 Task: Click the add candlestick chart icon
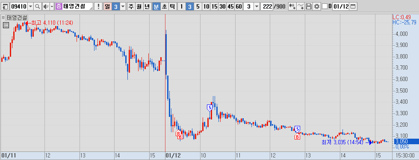[292, 7]
